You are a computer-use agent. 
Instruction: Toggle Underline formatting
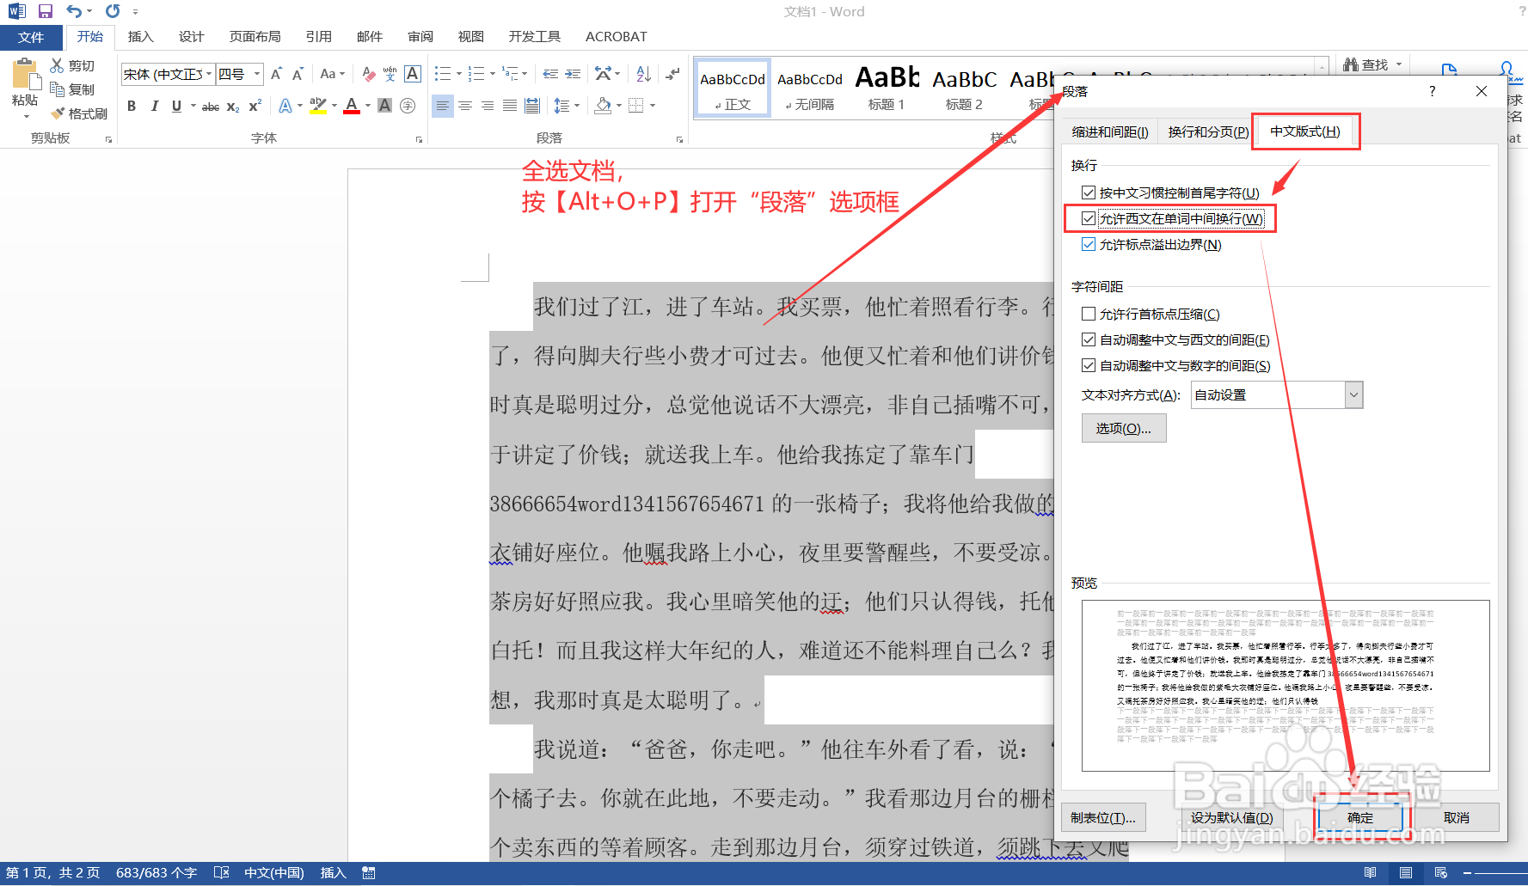point(176,106)
